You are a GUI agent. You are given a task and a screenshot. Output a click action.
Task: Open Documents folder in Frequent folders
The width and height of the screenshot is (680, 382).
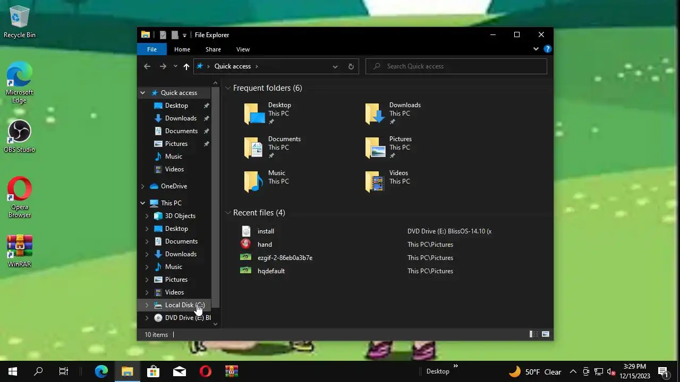click(x=273, y=147)
